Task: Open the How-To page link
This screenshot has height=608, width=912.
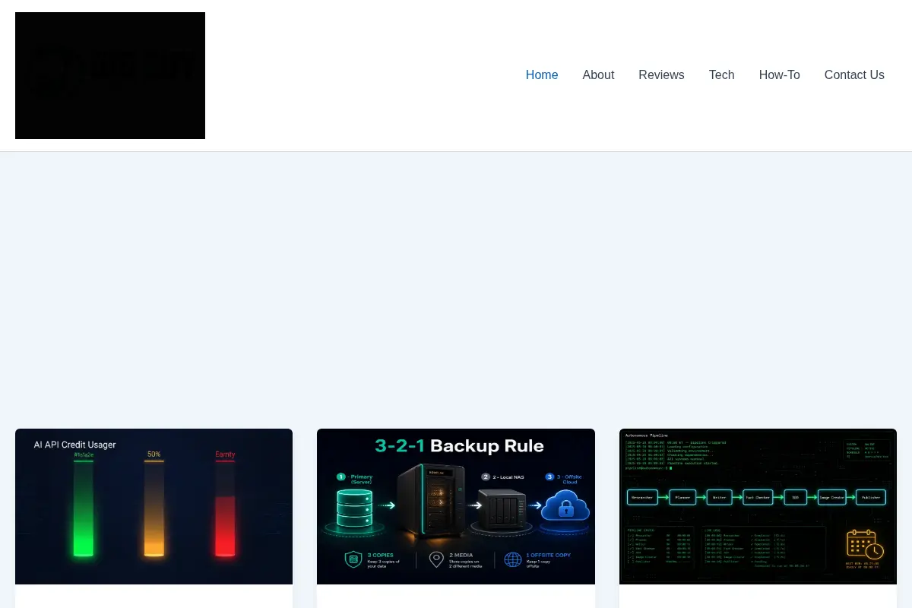Action: coord(780,75)
